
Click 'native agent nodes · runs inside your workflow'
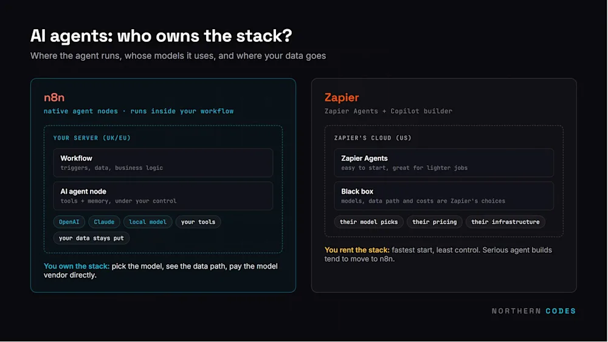pyautogui.click(x=139, y=111)
